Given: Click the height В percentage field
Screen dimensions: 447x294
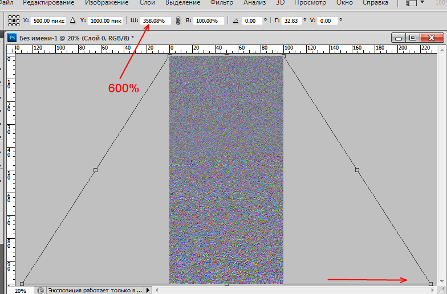Looking at the screenshot, I should coord(209,21).
